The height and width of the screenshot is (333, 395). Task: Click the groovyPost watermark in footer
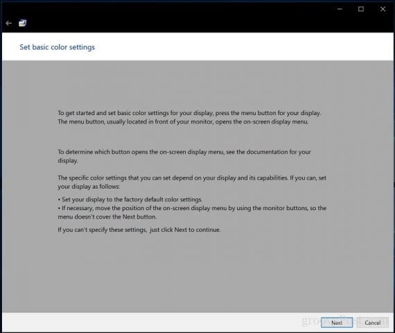point(344,321)
